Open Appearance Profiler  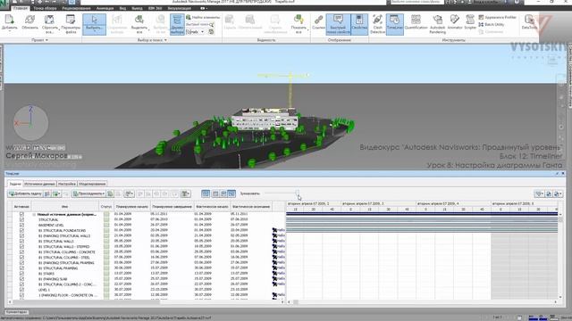coord(498,17)
